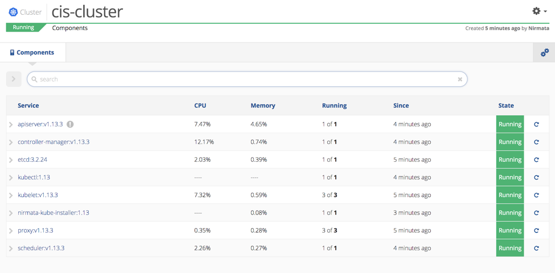Sort by the CPU column header
This screenshot has width=555, height=273.
click(x=200, y=106)
